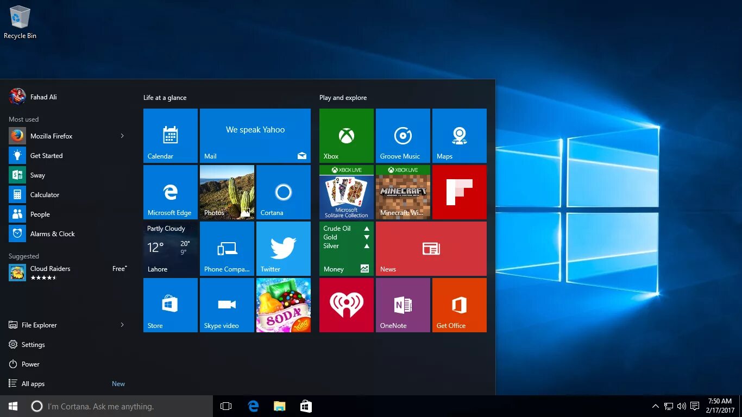The image size is (742, 417).
Task: Open File Explorer from the taskbar
Action: (x=279, y=406)
